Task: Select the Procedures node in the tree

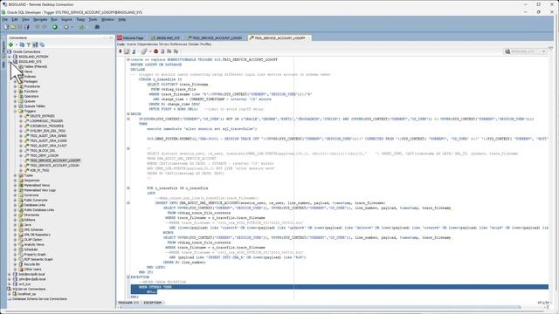Action: (x=32, y=86)
